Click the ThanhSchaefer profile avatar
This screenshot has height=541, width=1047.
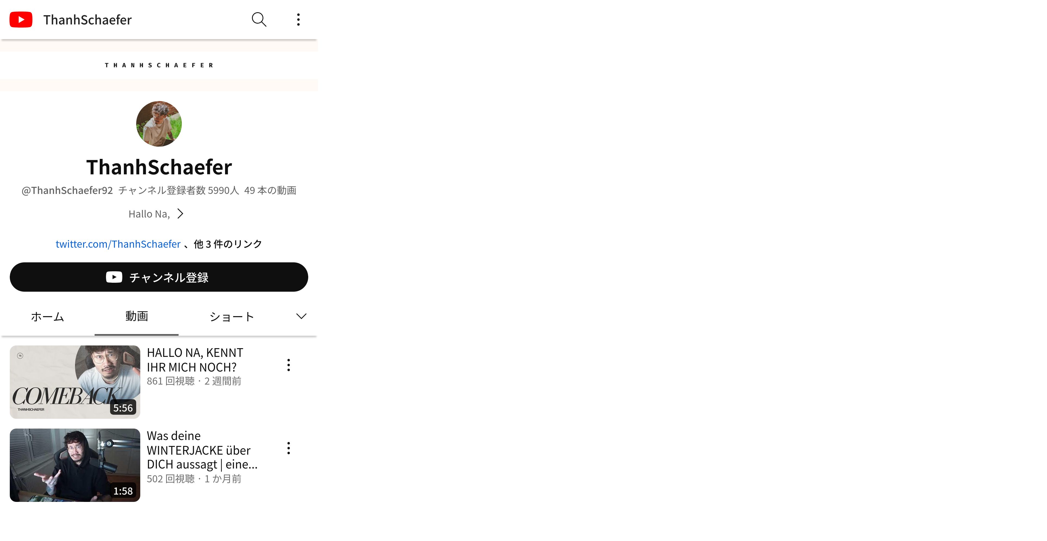pos(159,124)
